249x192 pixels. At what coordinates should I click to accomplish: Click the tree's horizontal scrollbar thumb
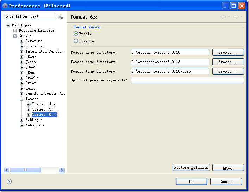click(x=25, y=170)
